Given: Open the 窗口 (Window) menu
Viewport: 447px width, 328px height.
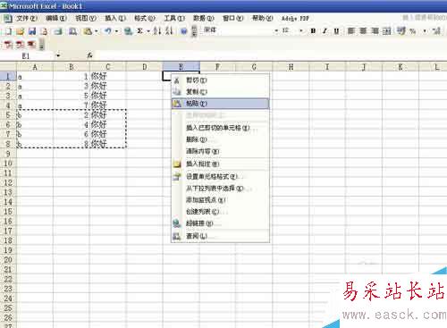Looking at the screenshot, I should pos(233,19).
